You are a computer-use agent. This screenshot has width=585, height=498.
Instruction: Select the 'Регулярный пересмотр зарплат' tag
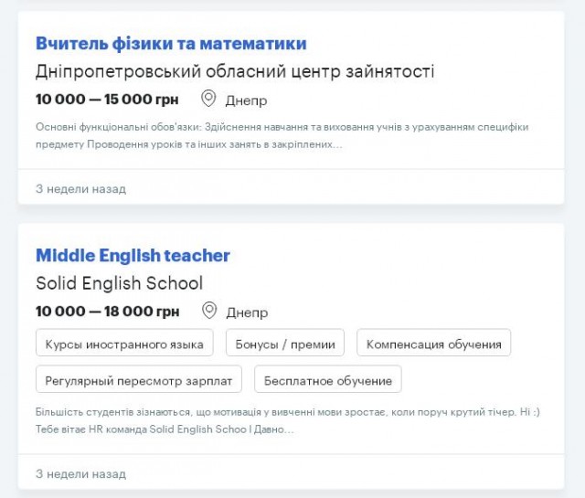tap(139, 379)
